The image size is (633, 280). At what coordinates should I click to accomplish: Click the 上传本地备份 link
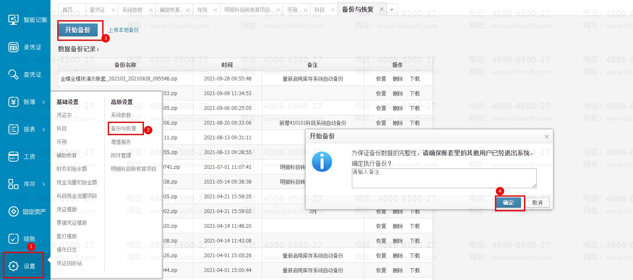coord(123,30)
